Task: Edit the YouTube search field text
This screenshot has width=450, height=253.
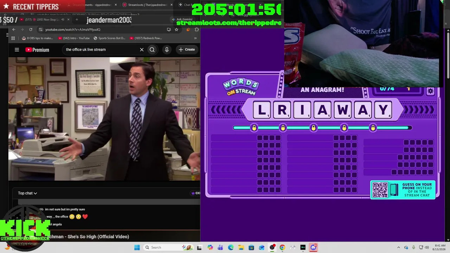Action: [101, 50]
